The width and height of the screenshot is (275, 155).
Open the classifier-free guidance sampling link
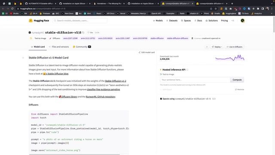(103, 90)
